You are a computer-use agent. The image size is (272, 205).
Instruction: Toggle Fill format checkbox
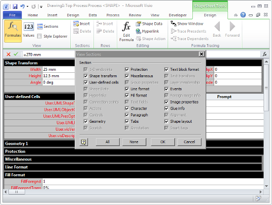tap(127, 96)
